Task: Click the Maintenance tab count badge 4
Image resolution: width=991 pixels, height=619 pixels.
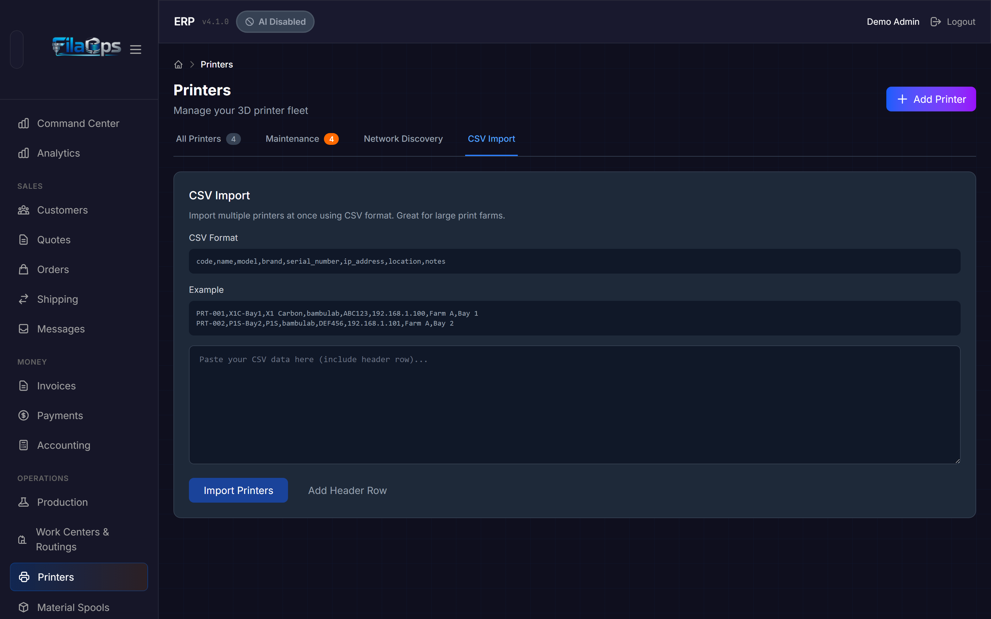Action: pyautogui.click(x=331, y=139)
